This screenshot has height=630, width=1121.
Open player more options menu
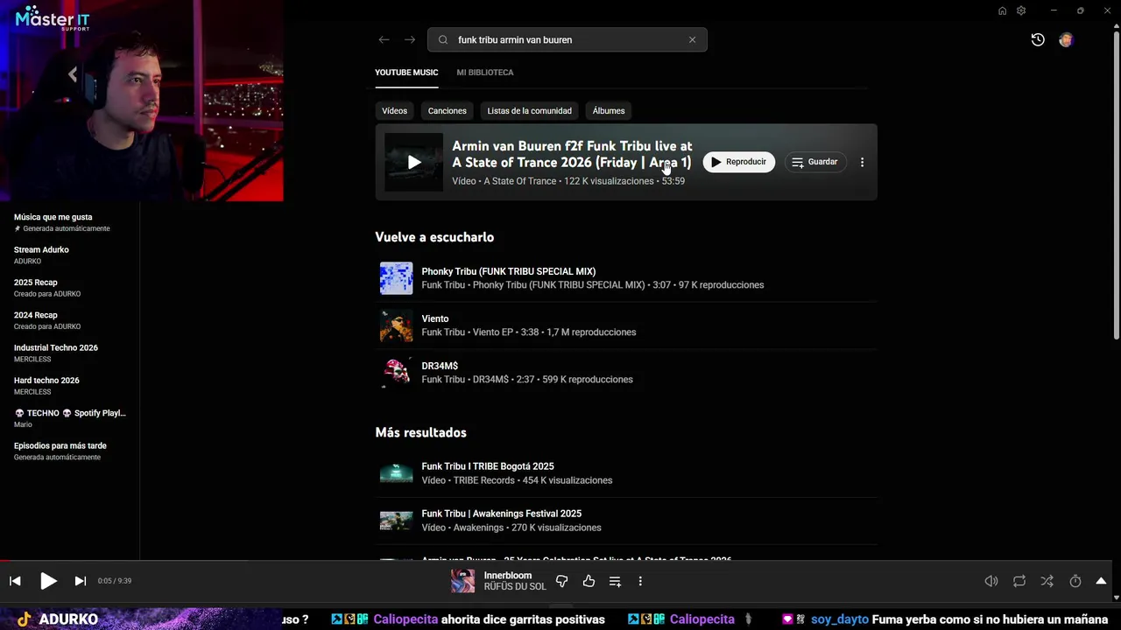(640, 581)
